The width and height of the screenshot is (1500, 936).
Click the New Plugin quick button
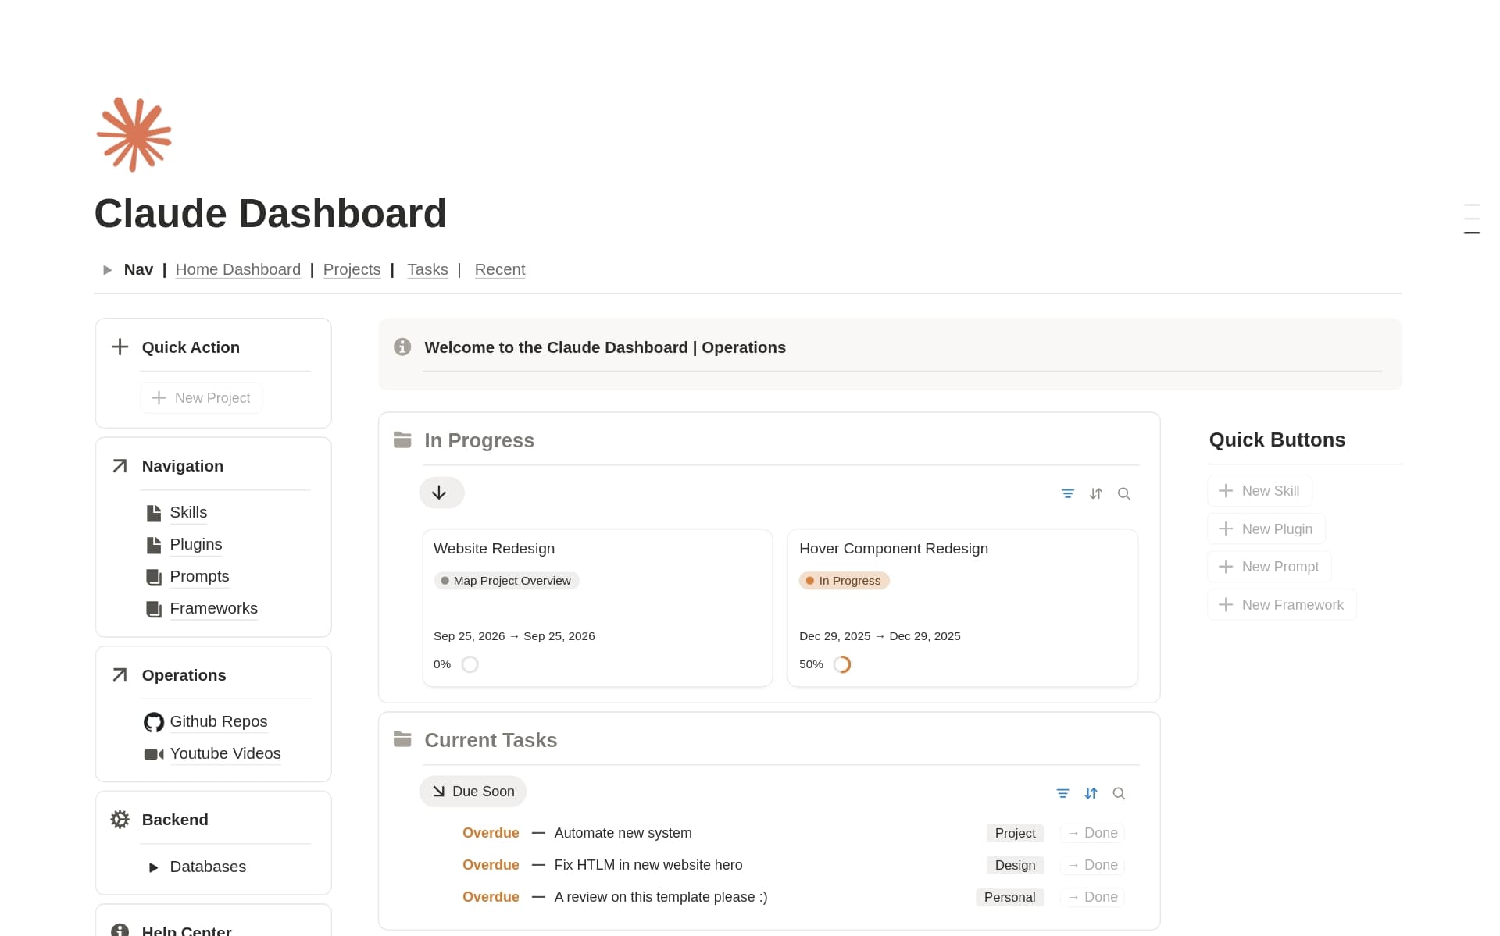(1266, 529)
